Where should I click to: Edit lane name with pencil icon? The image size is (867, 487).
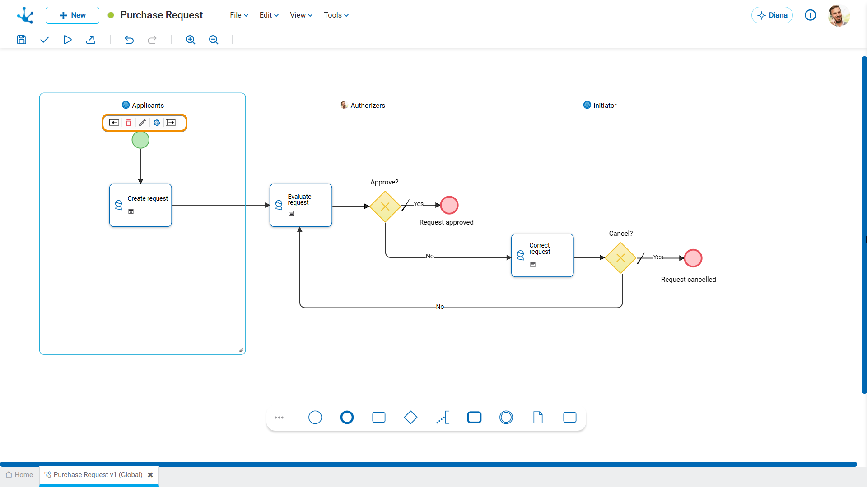click(x=142, y=123)
